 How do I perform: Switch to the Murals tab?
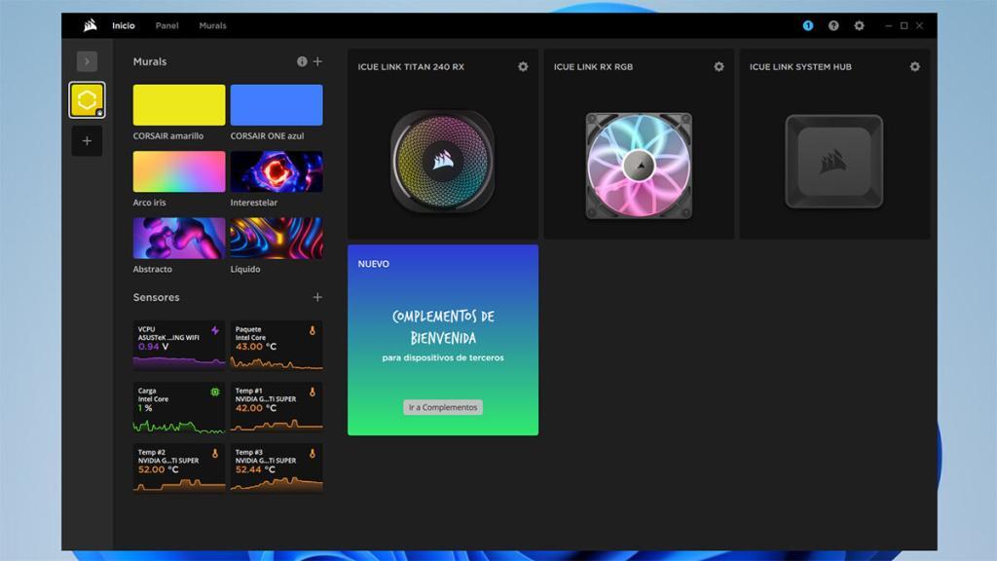212,25
